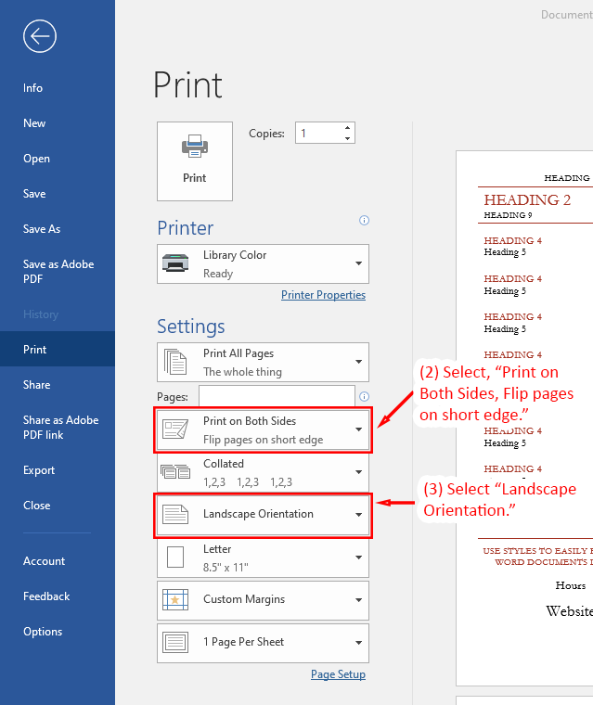
Task: Expand the Collated dropdown arrow
Action: (358, 472)
